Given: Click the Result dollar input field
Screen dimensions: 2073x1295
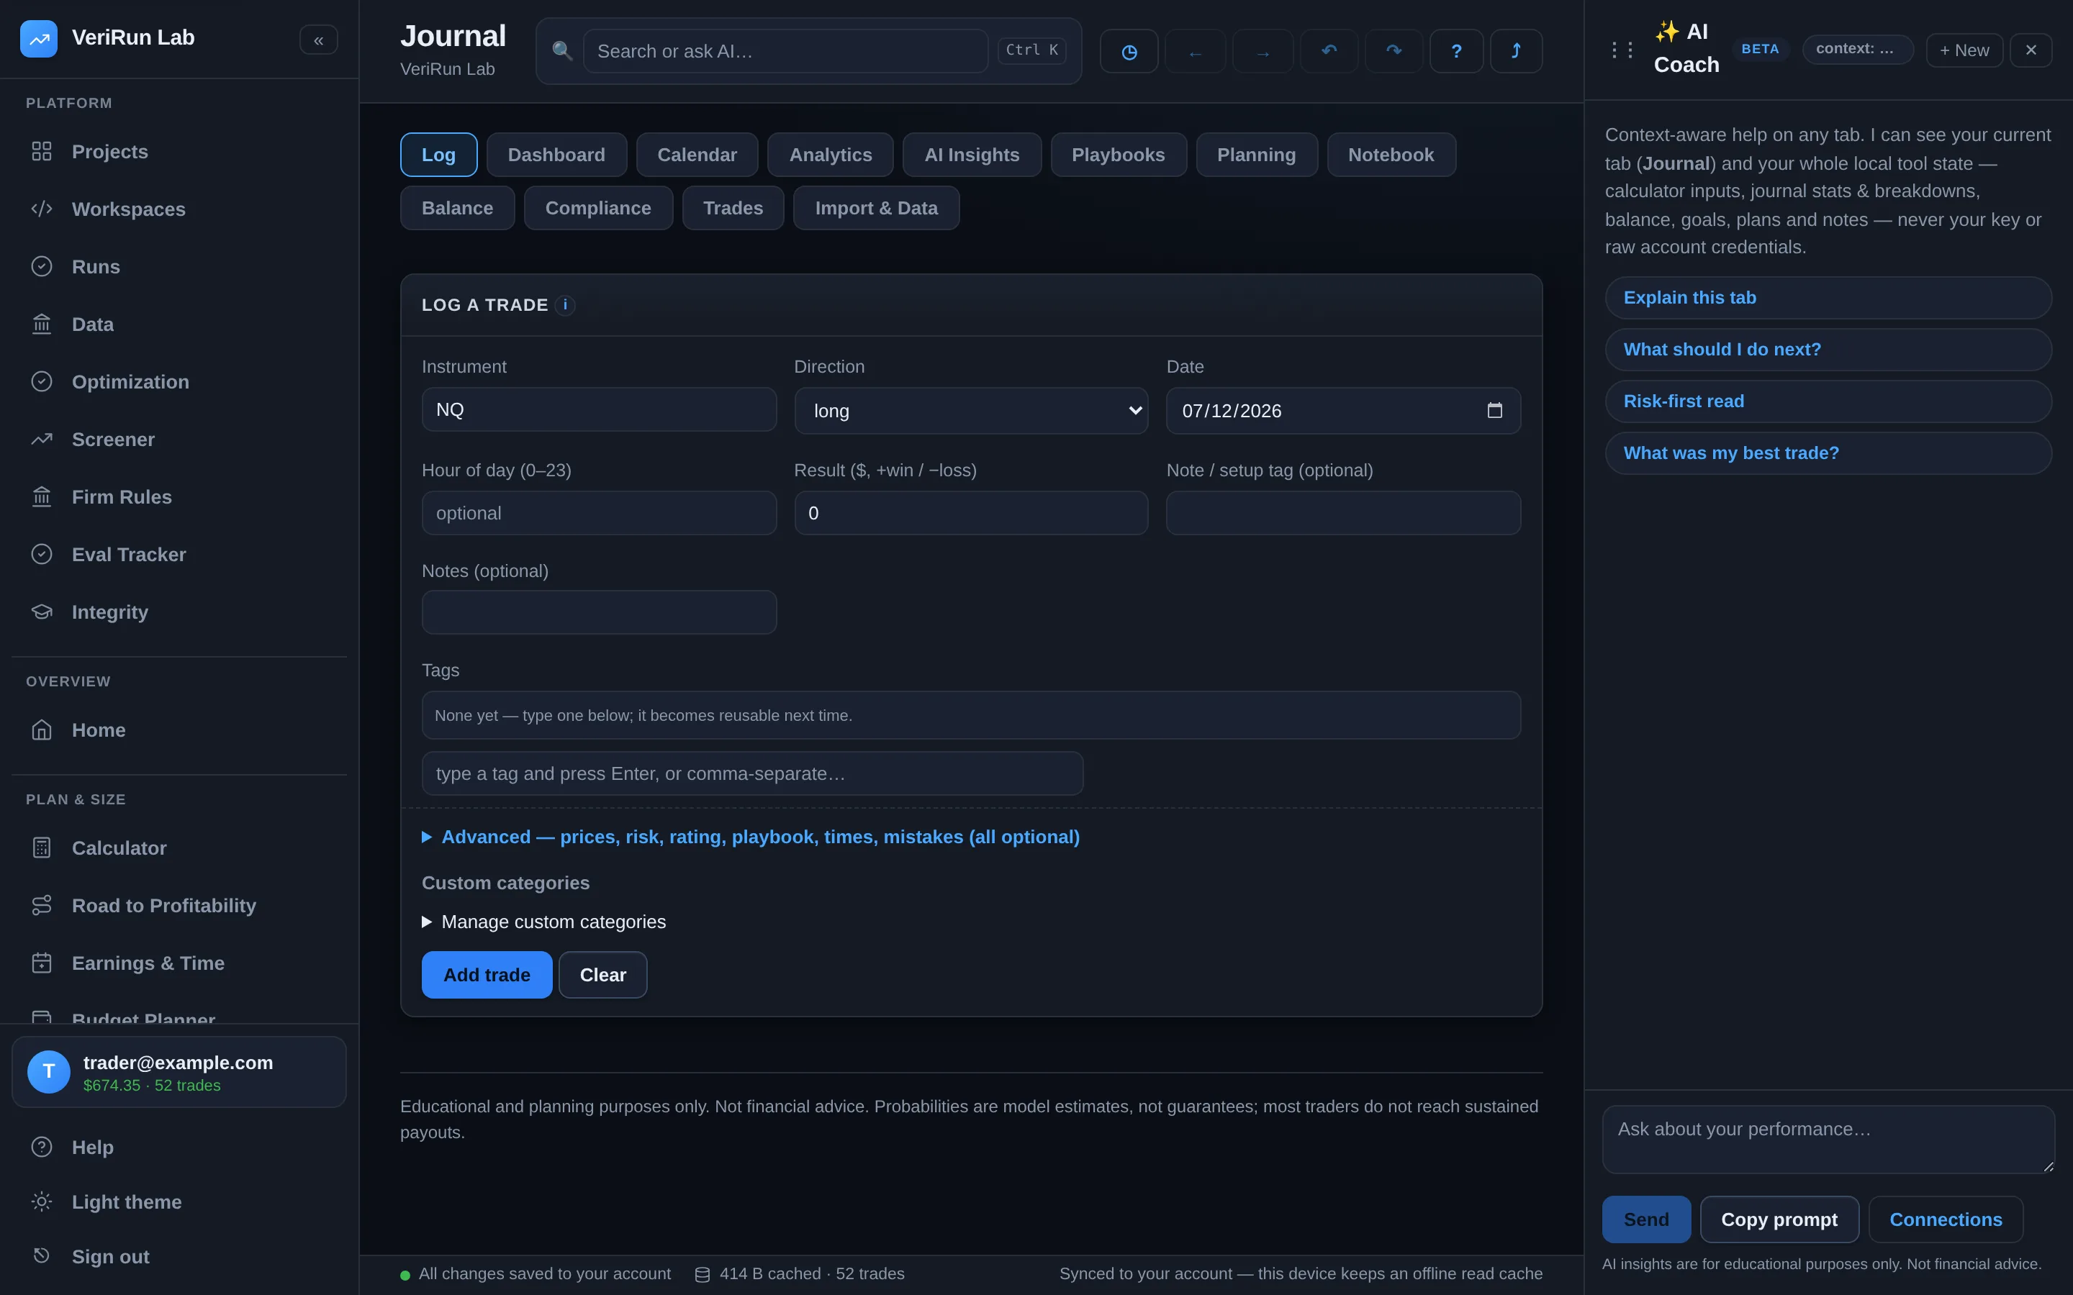Looking at the screenshot, I should [972, 513].
